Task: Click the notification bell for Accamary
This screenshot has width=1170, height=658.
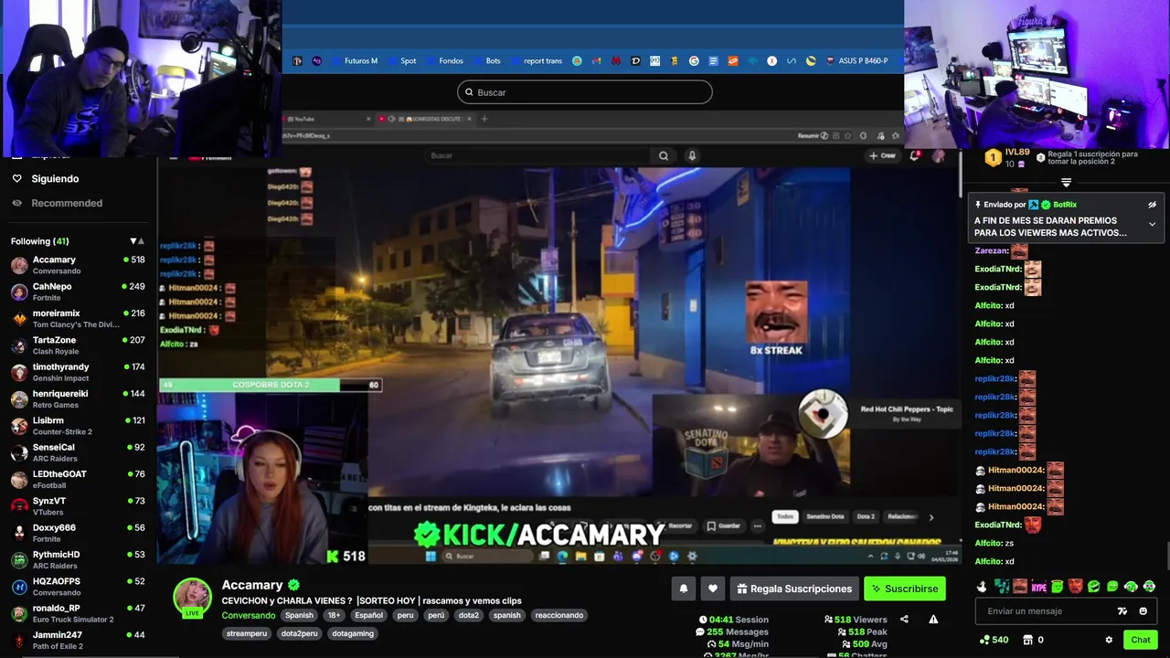Action: pyautogui.click(x=683, y=589)
